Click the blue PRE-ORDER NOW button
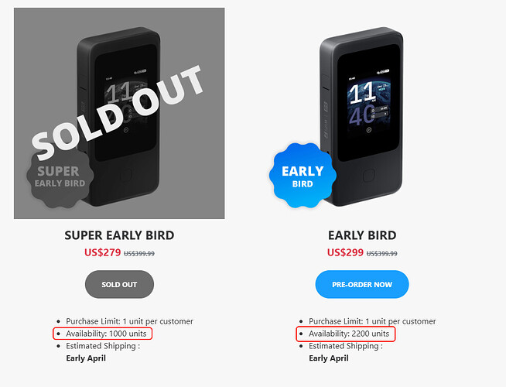This screenshot has height=387, width=506. pyautogui.click(x=362, y=284)
